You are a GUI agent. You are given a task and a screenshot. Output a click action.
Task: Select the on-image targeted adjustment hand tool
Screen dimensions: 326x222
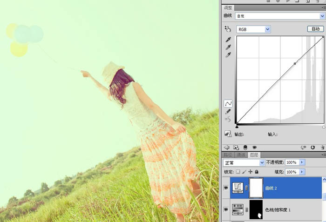pyautogui.click(x=228, y=29)
